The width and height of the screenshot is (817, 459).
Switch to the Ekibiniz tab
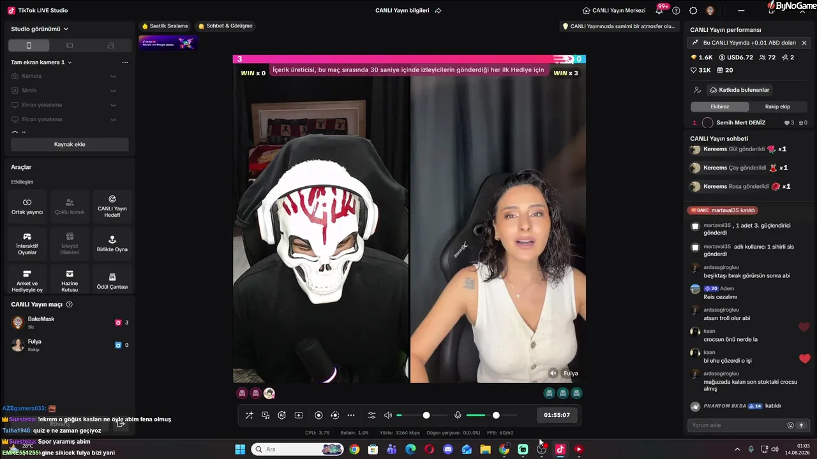[x=719, y=106]
